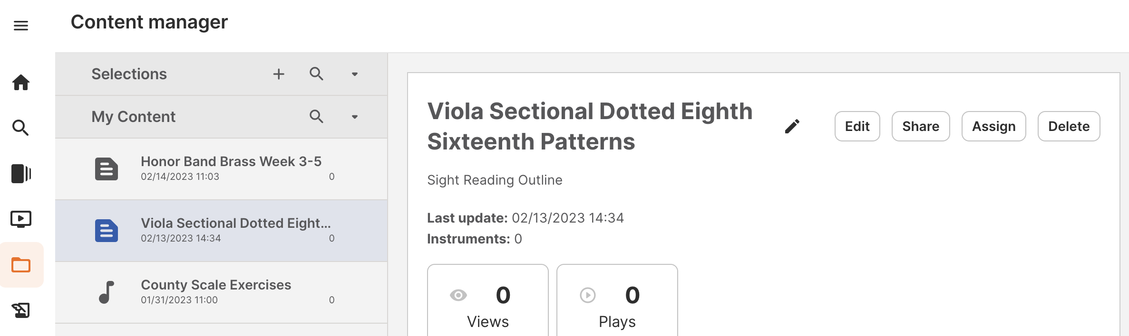Click the pencil icon to rename the title

(x=792, y=126)
